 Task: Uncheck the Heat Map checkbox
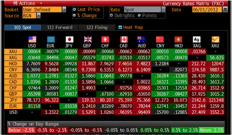pos(120,27)
